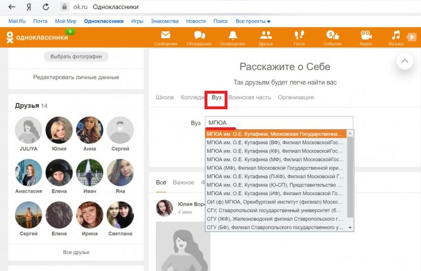Screen dimensions: 421x271
Task: Go back with the browser back arrow
Action: coord(11,7)
